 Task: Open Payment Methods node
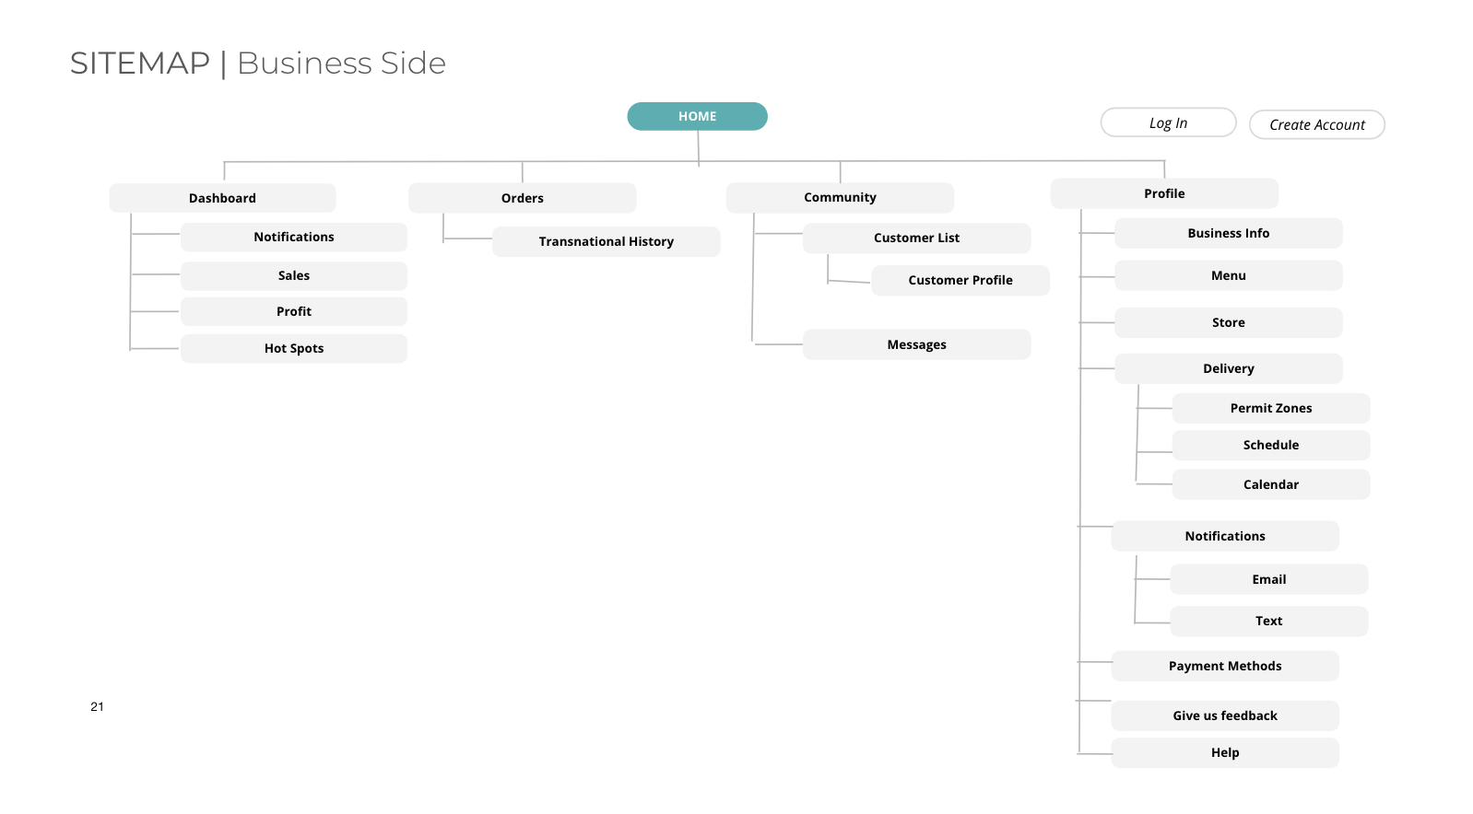point(1224,666)
